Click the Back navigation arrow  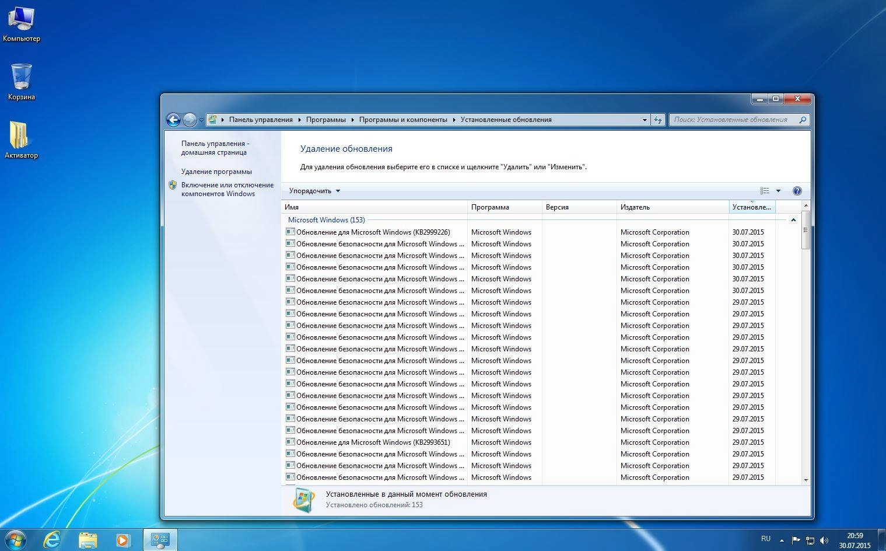(173, 120)
